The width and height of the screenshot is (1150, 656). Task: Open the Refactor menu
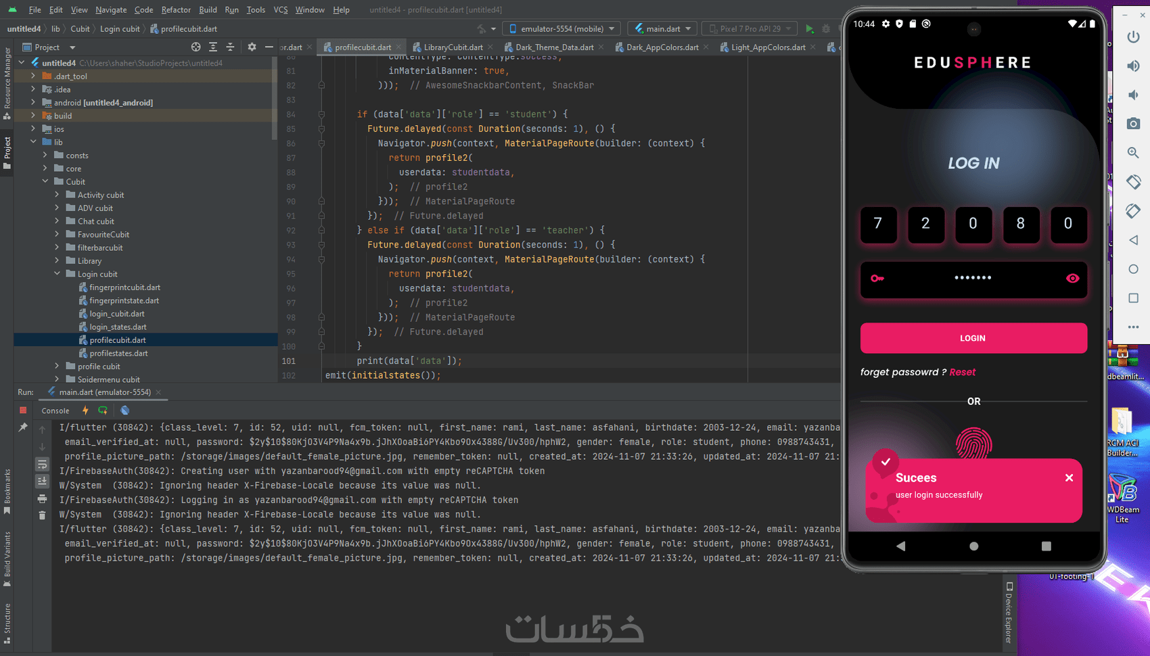click(x=176, y=10)
